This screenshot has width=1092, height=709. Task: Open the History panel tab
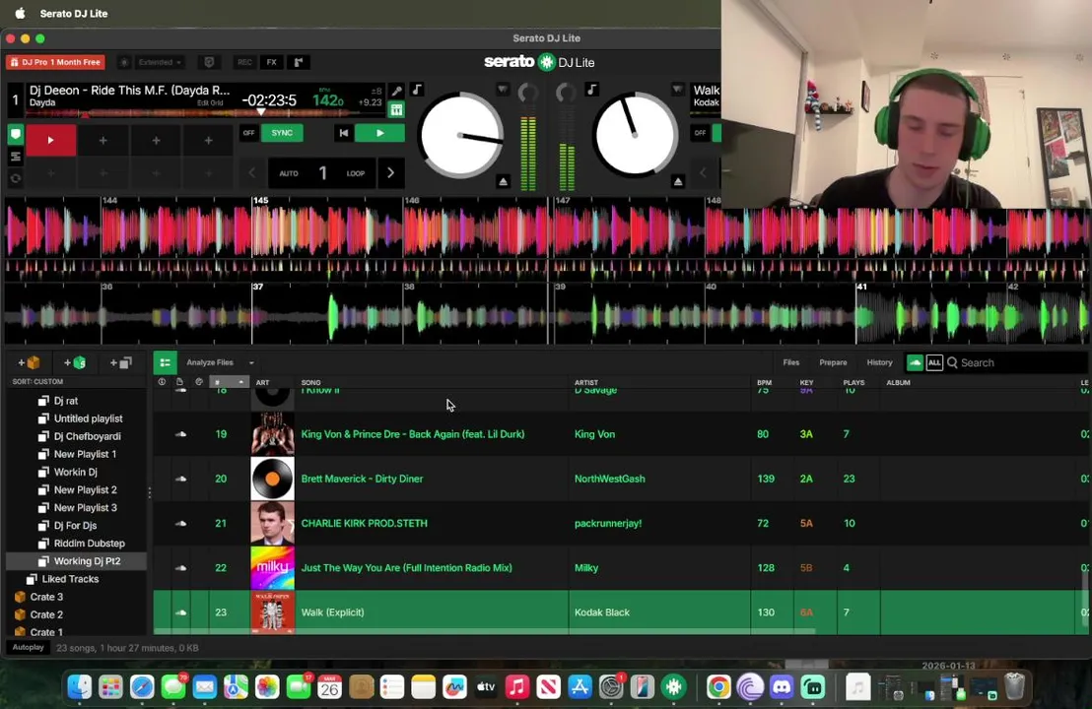pos(879,362)
